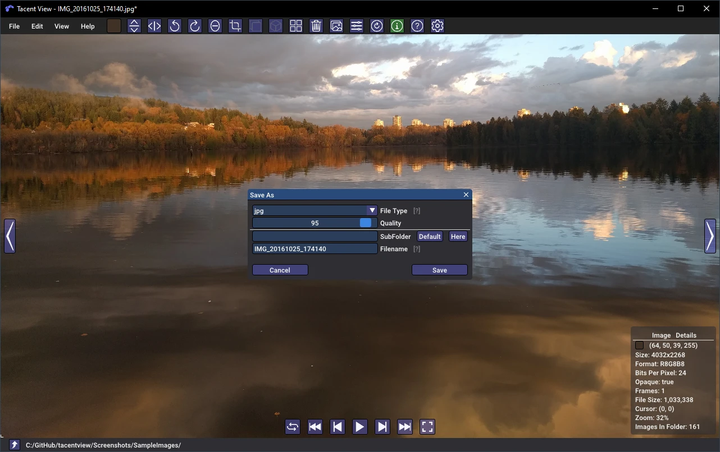Open the thumbnail grid view

pyautogui.click(x=296, y=26)
